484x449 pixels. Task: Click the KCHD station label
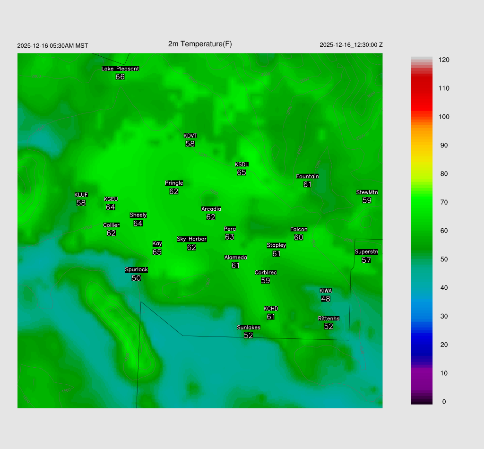tap(271, 309)
